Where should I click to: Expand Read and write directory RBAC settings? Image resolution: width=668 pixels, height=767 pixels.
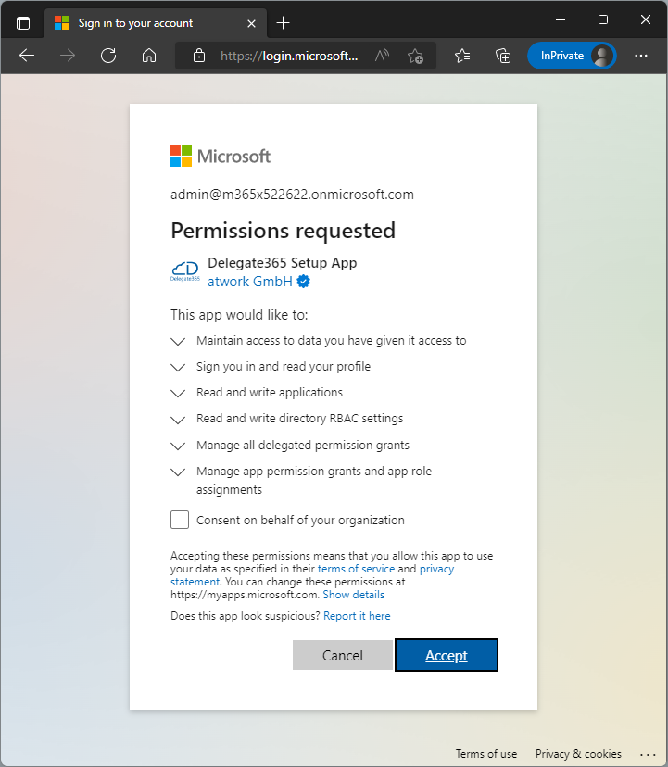pyautogui.click(x=179, y=419)
